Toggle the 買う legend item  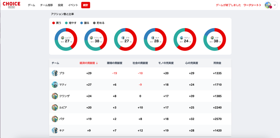57,23
